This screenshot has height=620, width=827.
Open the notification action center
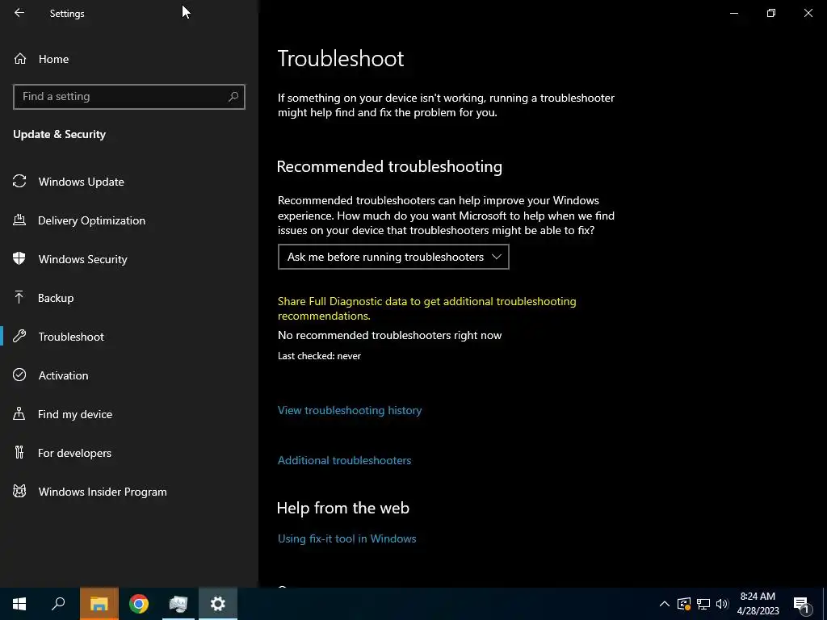pyautogui.click(x=802, y=604)
